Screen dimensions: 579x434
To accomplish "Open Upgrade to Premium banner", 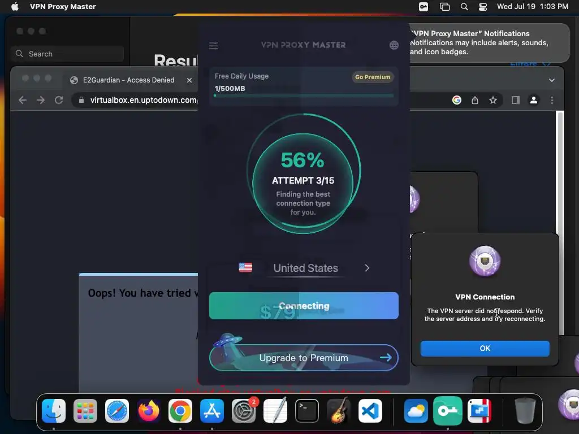I will tap(304, 358).
